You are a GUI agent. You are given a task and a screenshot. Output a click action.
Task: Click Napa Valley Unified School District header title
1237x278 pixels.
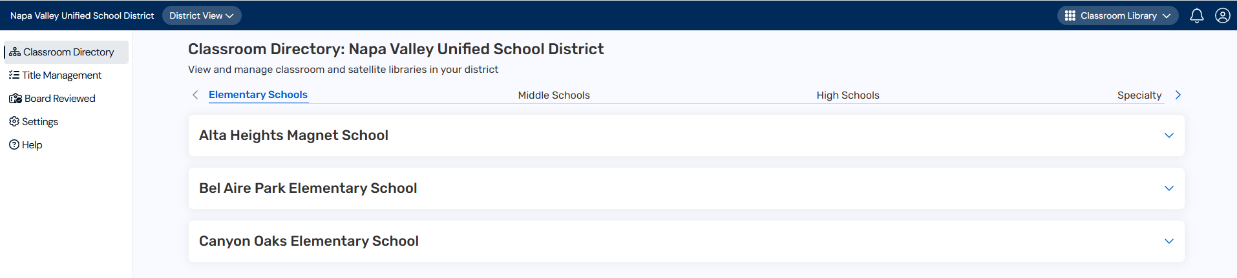click(82, 15)
